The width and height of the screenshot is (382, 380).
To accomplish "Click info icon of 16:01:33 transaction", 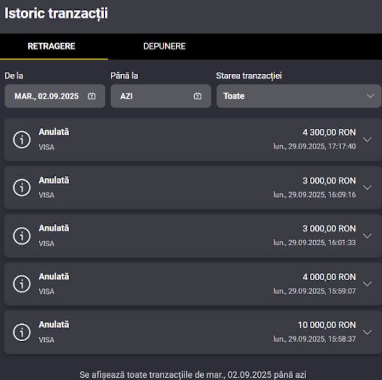I will (x=21, y=236).
